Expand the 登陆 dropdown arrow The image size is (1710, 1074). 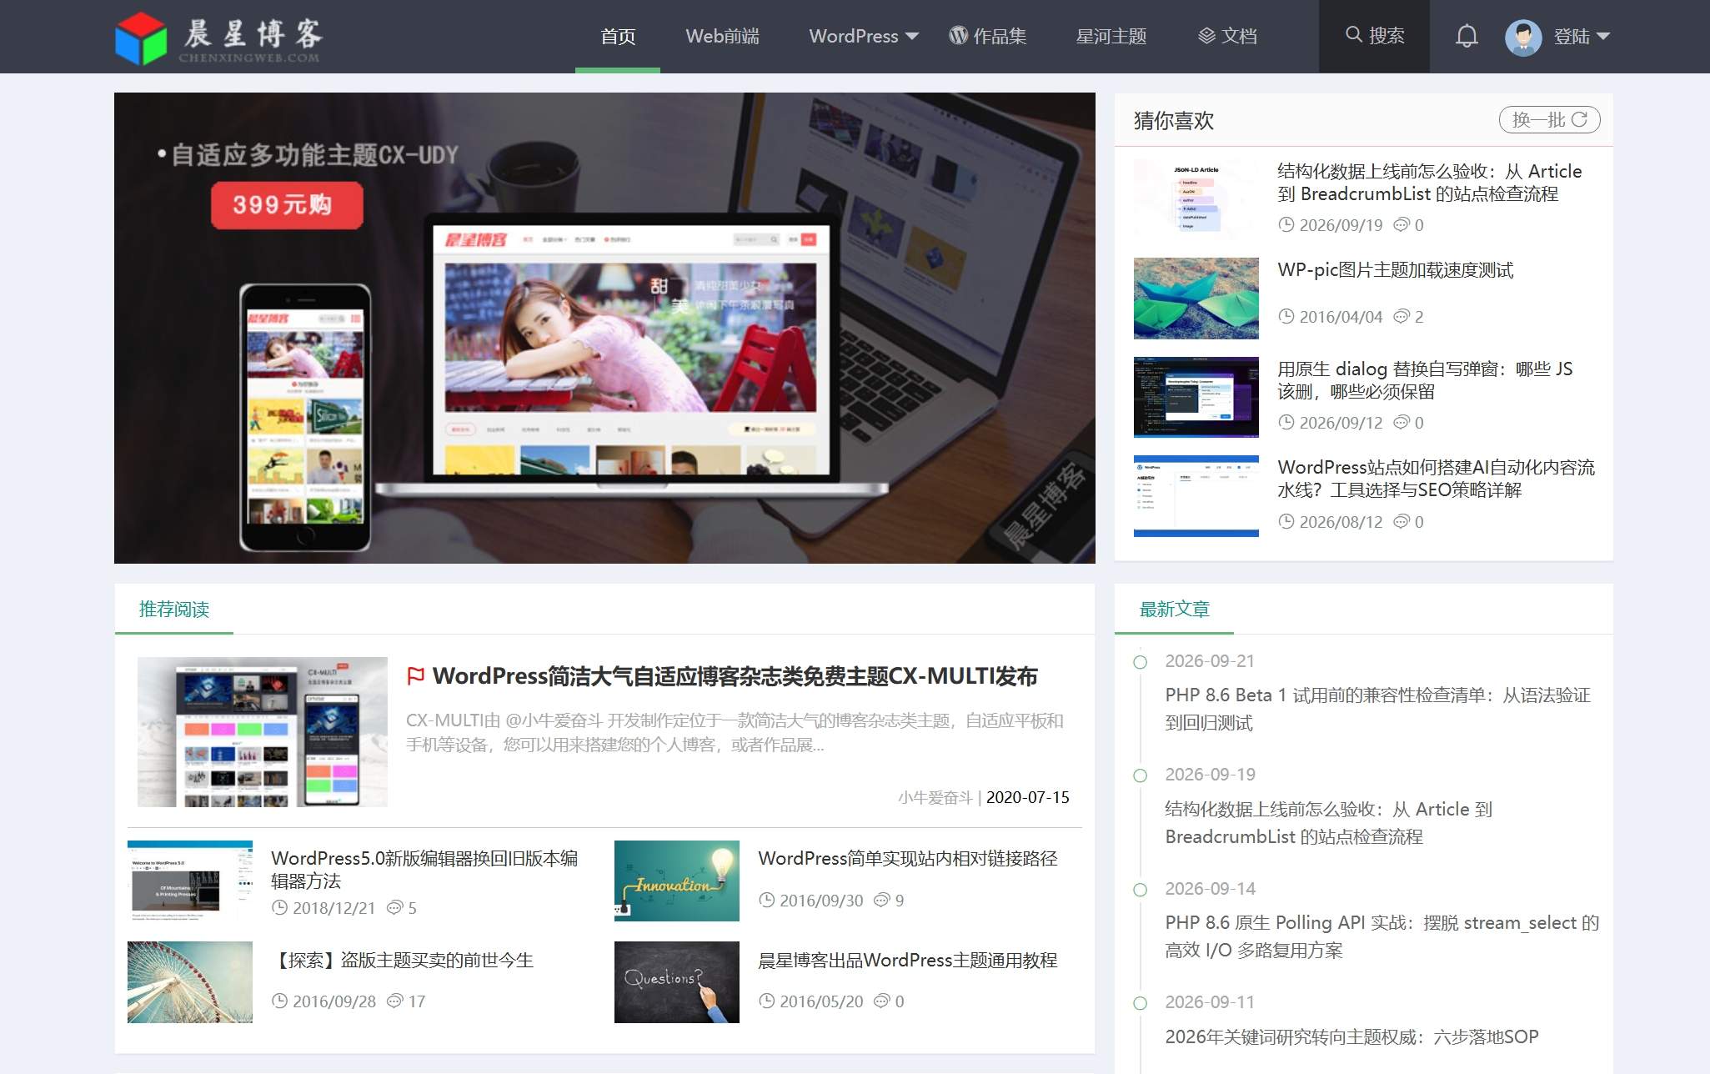pos(1602,37)
